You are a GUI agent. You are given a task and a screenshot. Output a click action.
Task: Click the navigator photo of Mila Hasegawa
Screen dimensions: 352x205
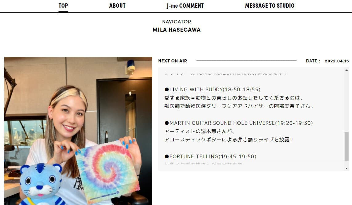pos(78,131)
